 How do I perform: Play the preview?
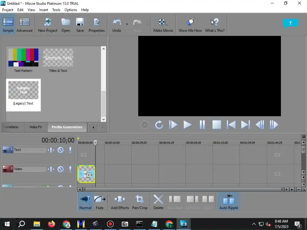coord(187,125)
